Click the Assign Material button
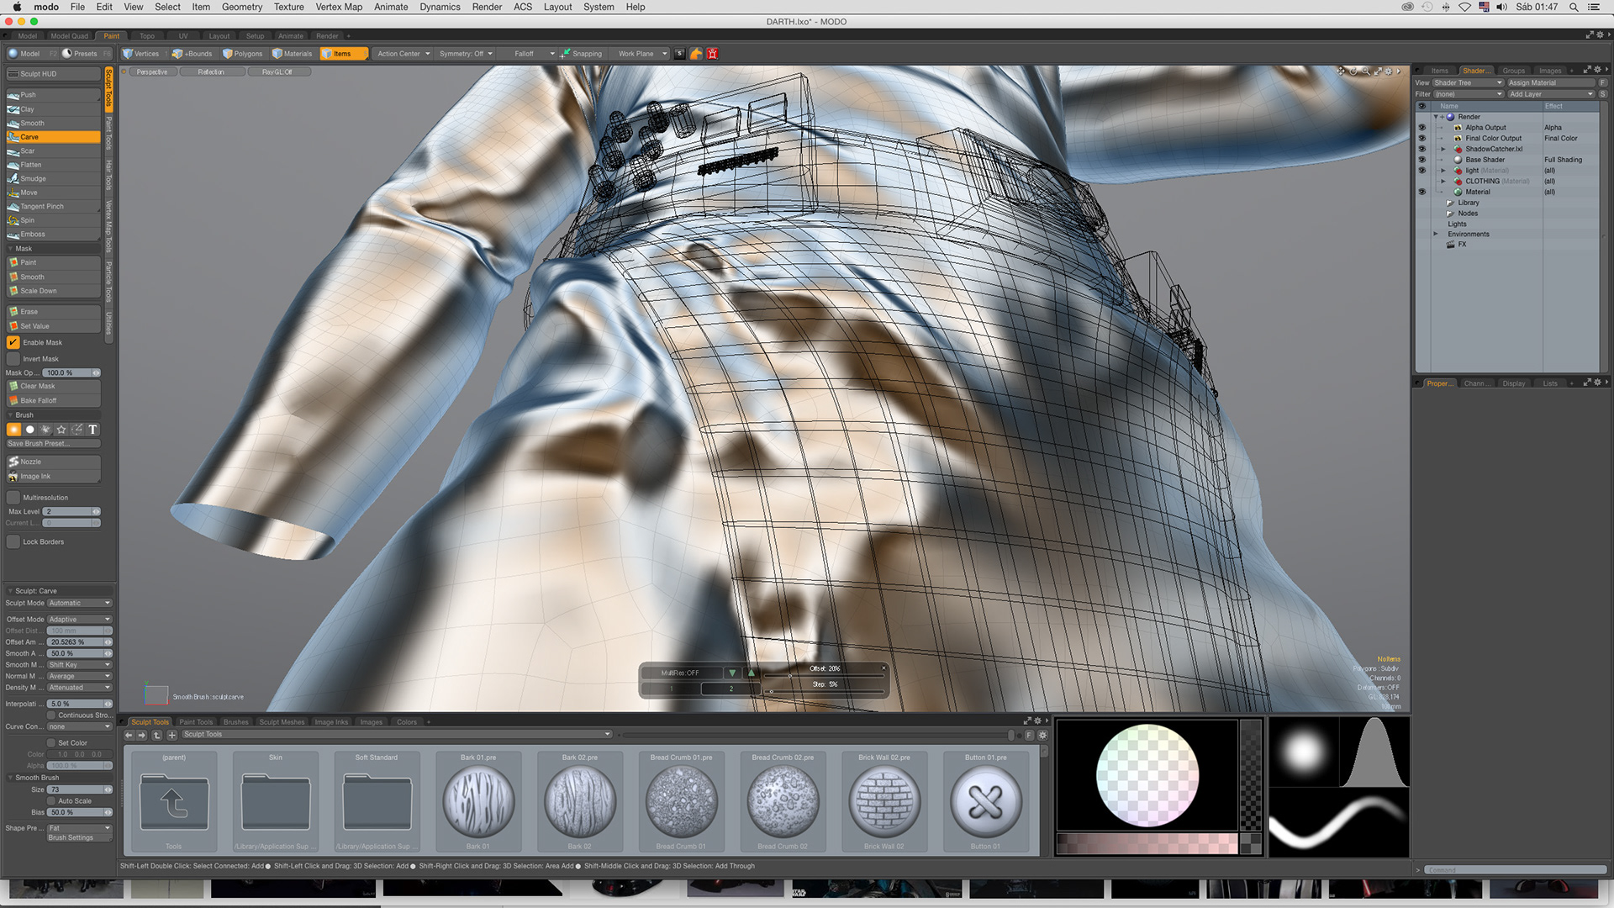1614x908 pixels. click(x=1550, y=82)
